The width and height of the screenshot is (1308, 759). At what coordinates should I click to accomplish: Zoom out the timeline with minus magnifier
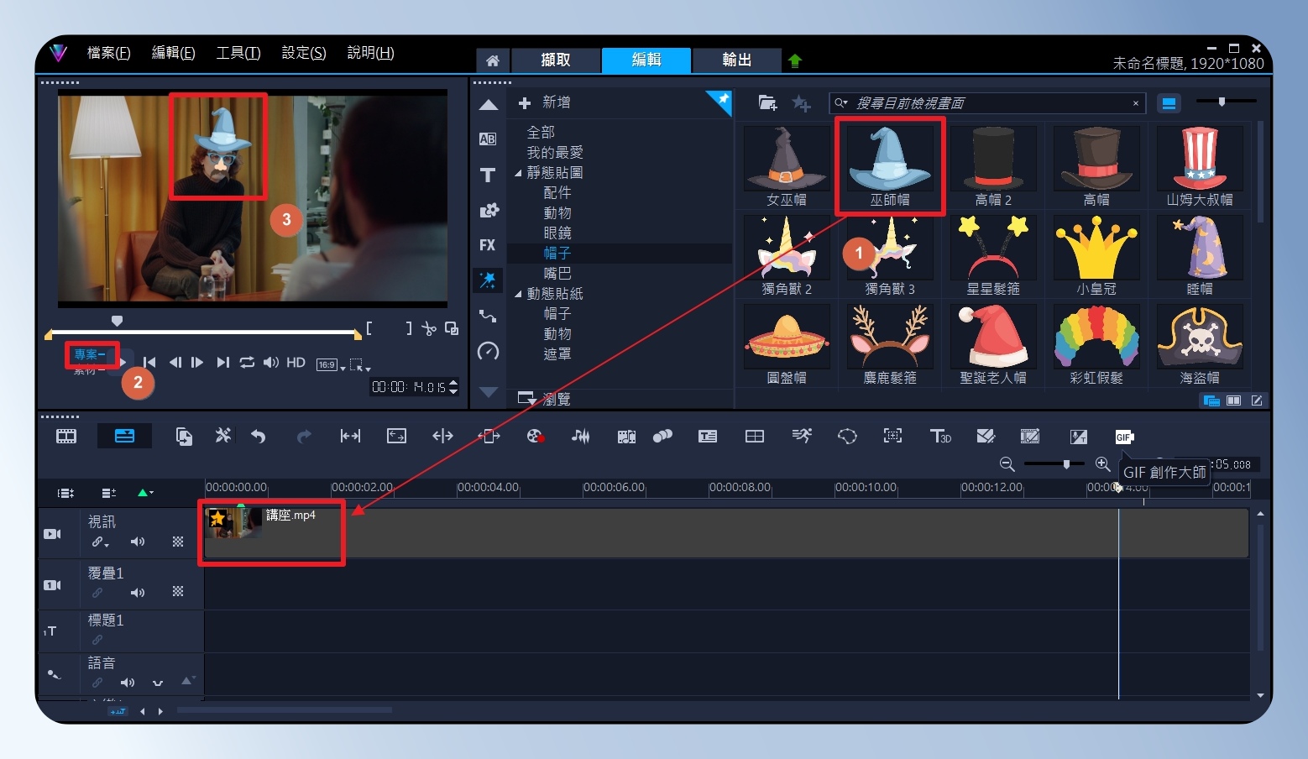[x=1007, y=464]
